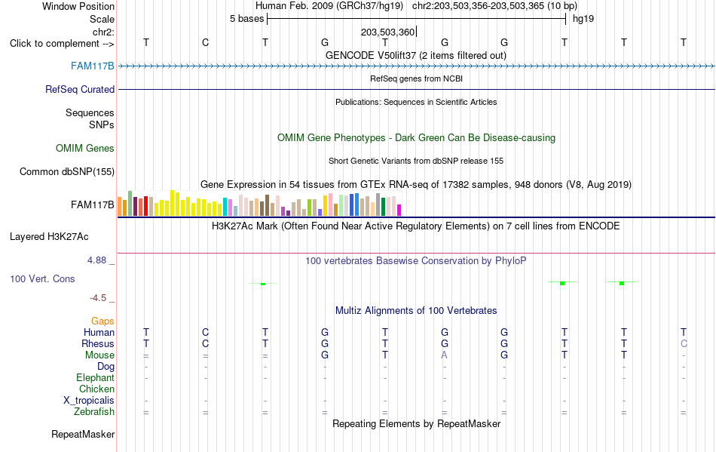
Task: Select the Rhesus species row label
Action: point(98,343)
